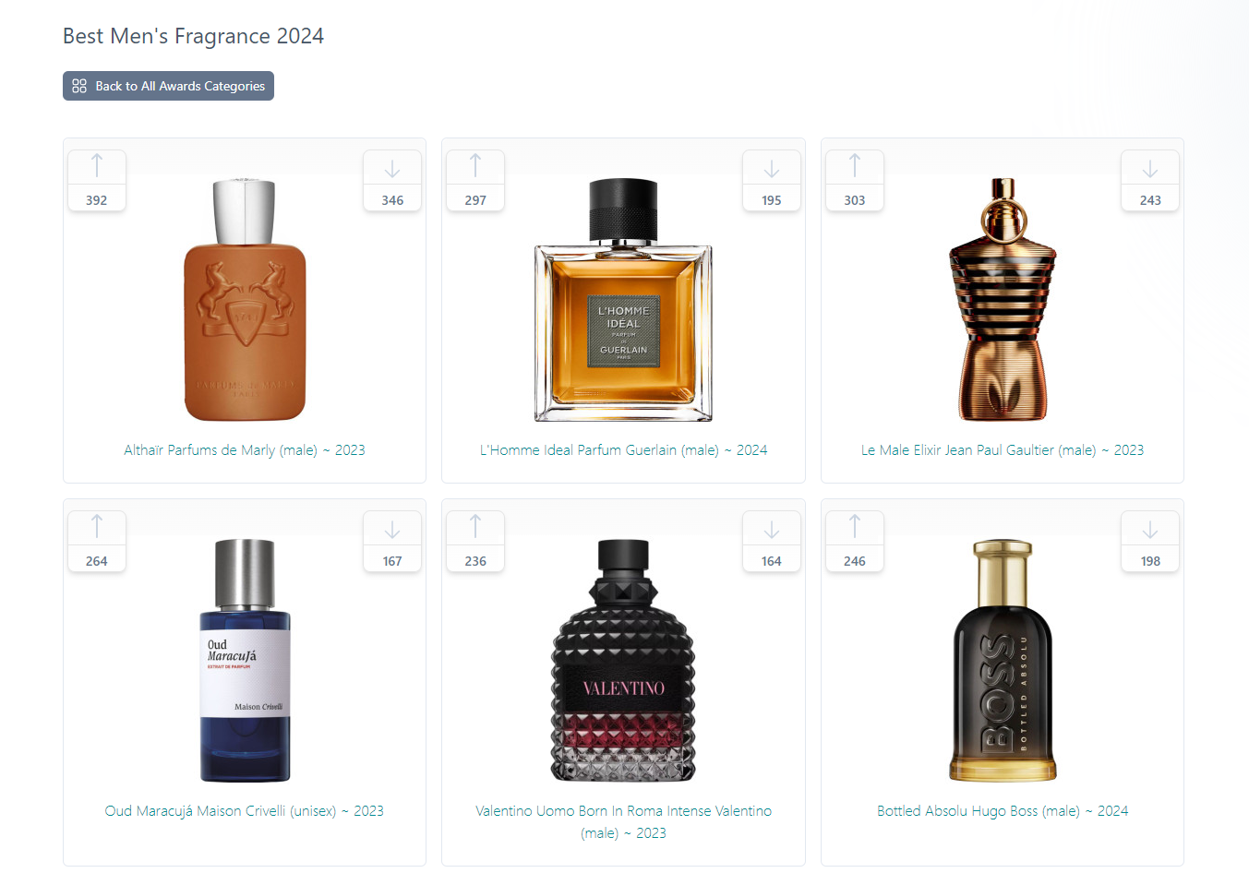
Task: Open Le Male Elixir Jean Paul Gaultier link
Action: pos(1003,450)
